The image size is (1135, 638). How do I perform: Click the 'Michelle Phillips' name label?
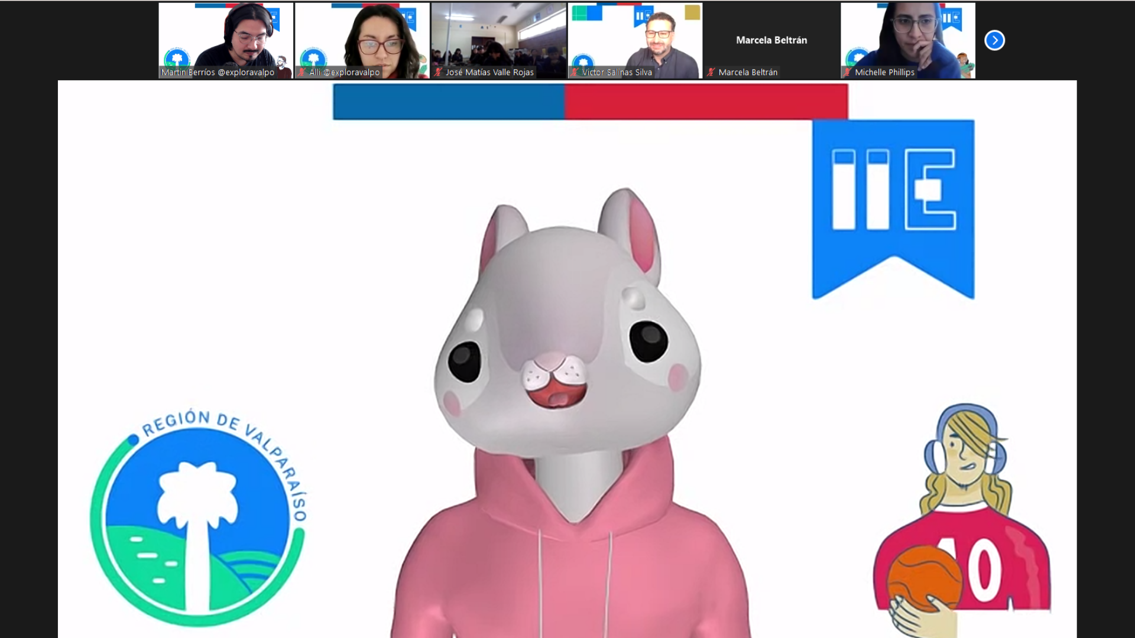[884, 72]
